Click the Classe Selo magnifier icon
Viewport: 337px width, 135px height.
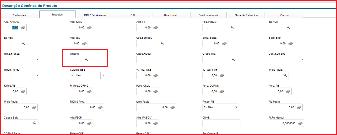point(35,123)
